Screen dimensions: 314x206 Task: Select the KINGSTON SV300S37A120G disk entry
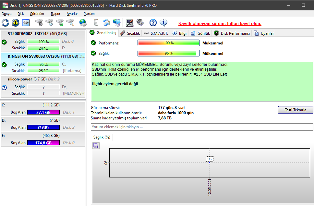[43, 63]
